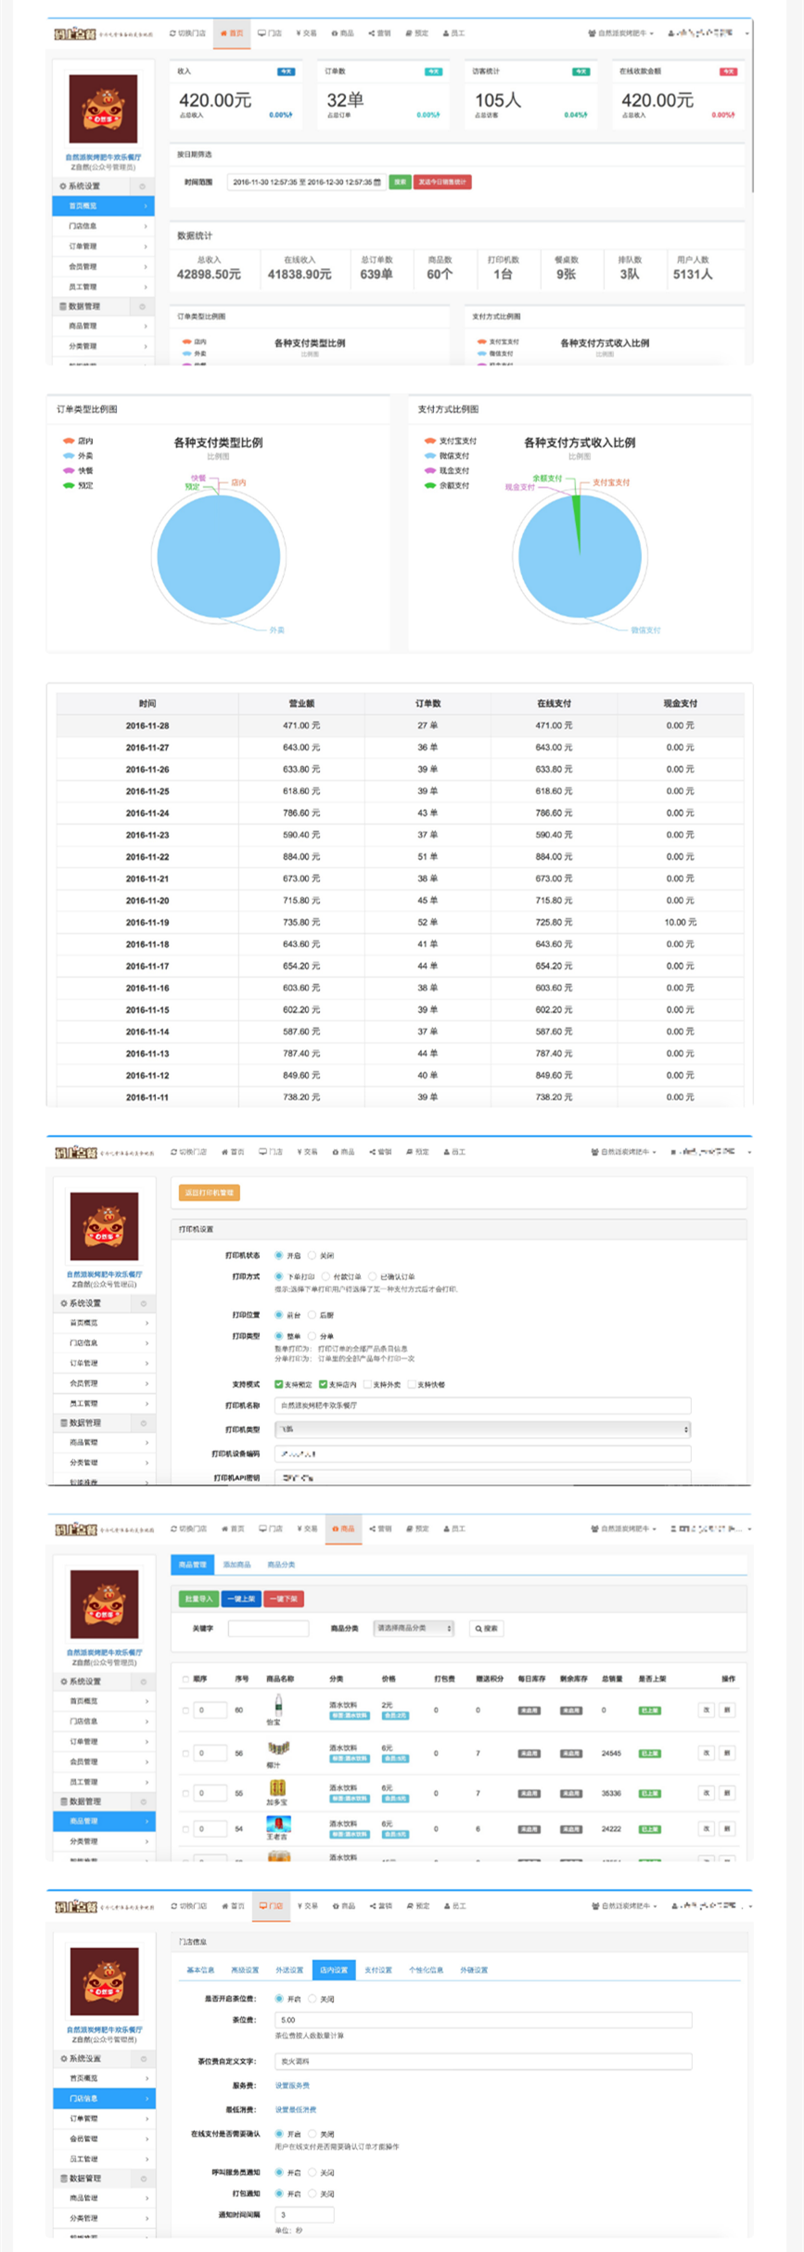Click 怡宝 water bottle product thumbnail
Image resolution: width=804 pixels, height=2252 pixels.
(277, 1704)
